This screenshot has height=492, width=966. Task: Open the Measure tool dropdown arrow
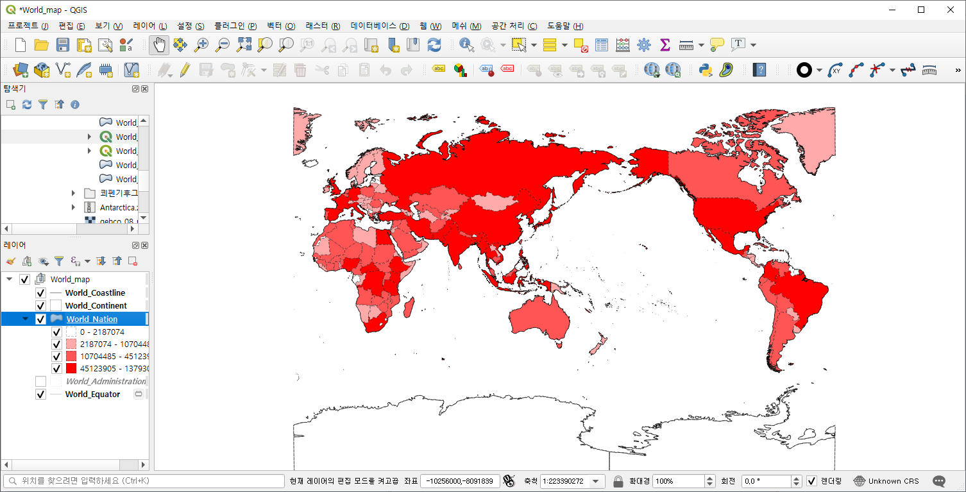coord(700,45)
